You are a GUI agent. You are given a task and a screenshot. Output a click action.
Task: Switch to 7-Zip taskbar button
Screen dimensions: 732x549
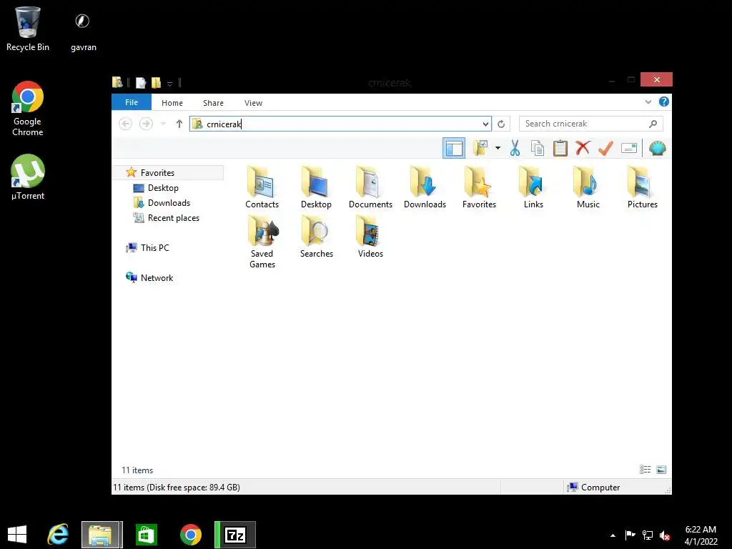[234, 535]
